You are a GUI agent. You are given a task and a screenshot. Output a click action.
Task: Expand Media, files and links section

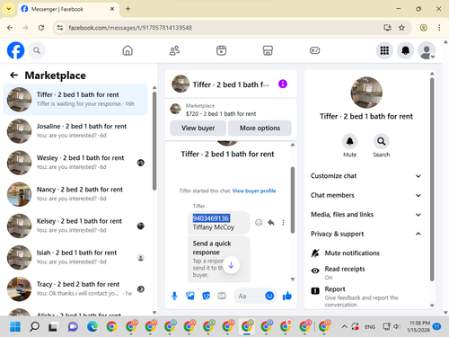click(x=365, y=215)
